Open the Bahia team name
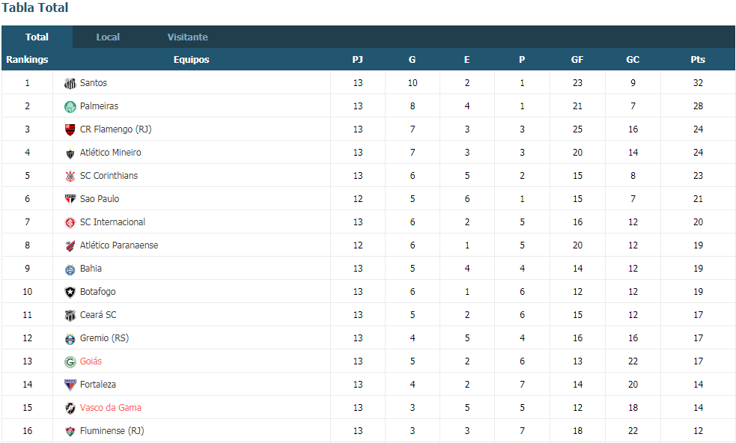 [91, 269]
